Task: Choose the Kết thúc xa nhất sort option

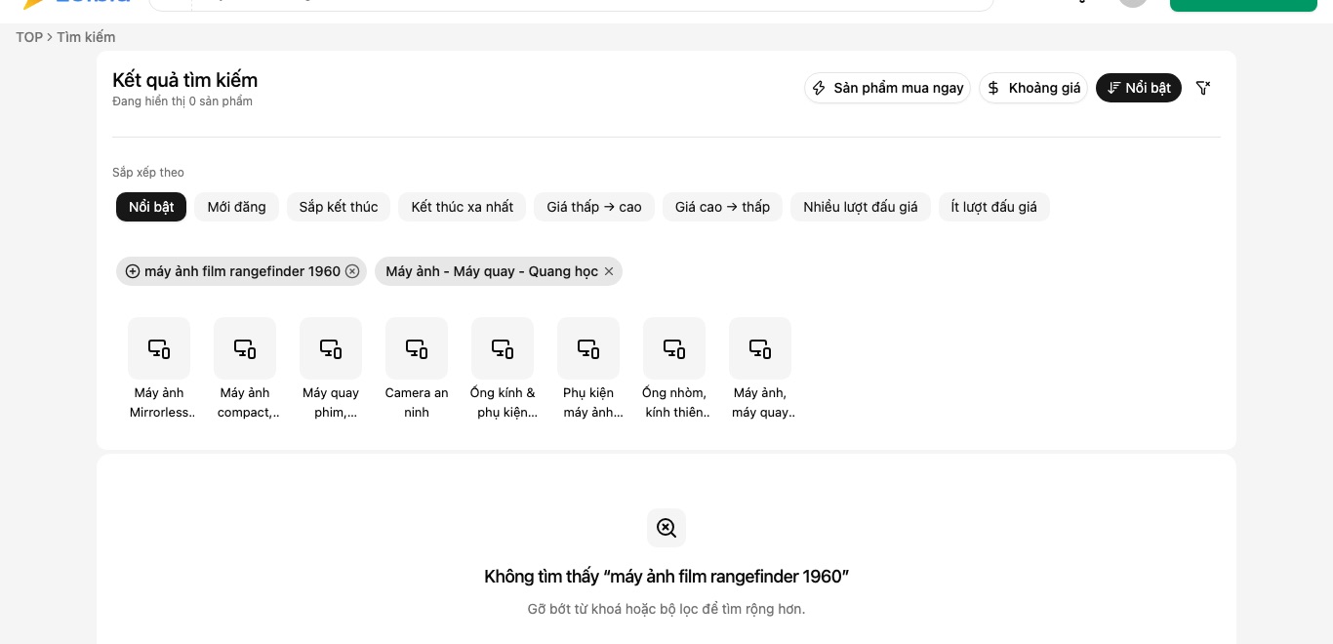Action: tap(463, 207)
